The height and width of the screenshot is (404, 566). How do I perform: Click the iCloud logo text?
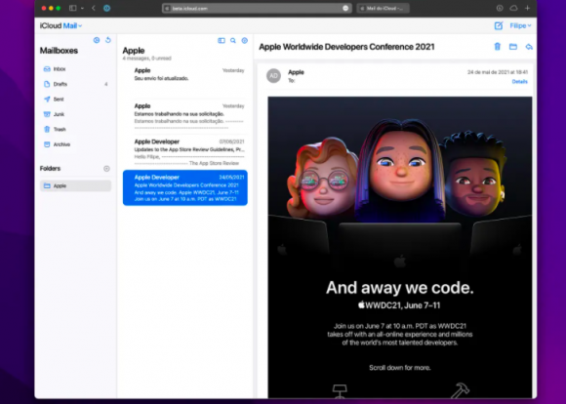[x=51, y=25]
